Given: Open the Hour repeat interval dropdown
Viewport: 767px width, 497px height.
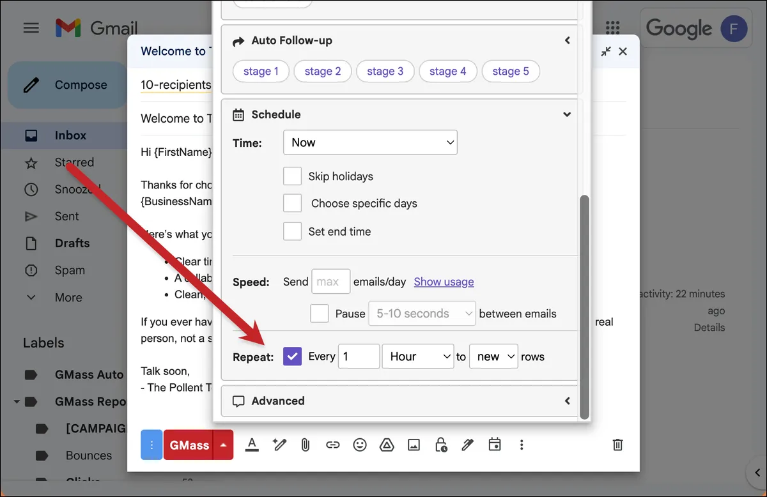Looking at the screenshot, I should coord(418,356).
